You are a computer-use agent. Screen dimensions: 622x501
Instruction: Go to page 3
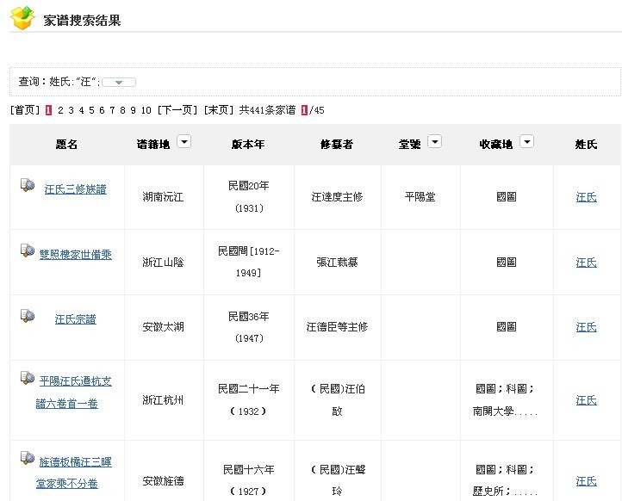pyautogui.click(x=71, y=110)
